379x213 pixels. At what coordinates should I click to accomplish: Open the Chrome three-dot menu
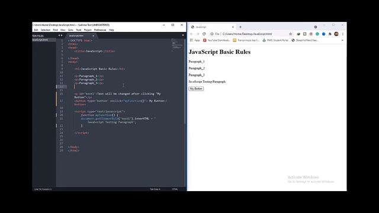[343, 34]
